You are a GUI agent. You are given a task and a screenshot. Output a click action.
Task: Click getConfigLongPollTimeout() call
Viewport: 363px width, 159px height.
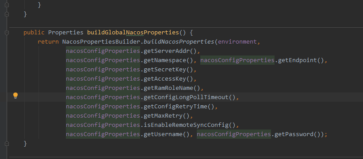coord(190,97)
